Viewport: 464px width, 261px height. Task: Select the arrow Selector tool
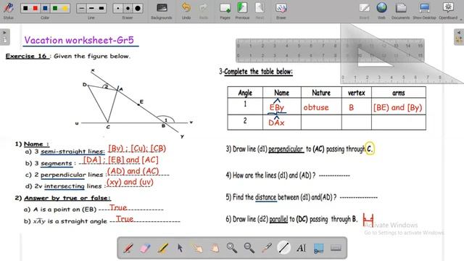click(180, 248)
